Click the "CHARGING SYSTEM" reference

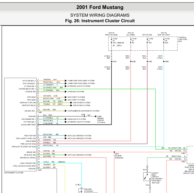[76, 92]
